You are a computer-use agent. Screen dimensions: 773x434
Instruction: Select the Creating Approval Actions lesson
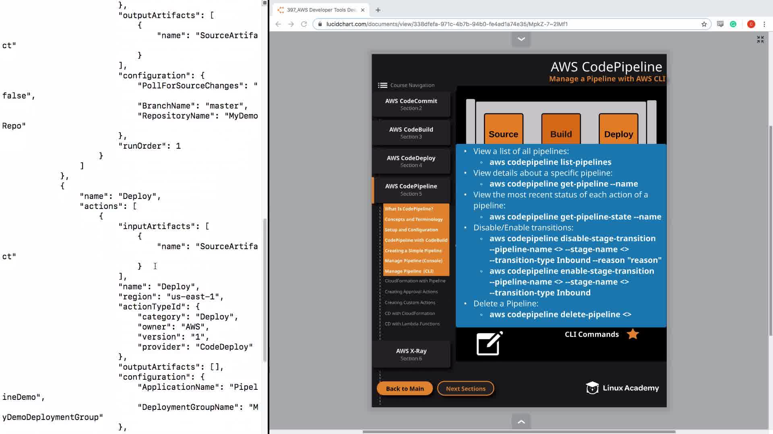click(411, 292)
